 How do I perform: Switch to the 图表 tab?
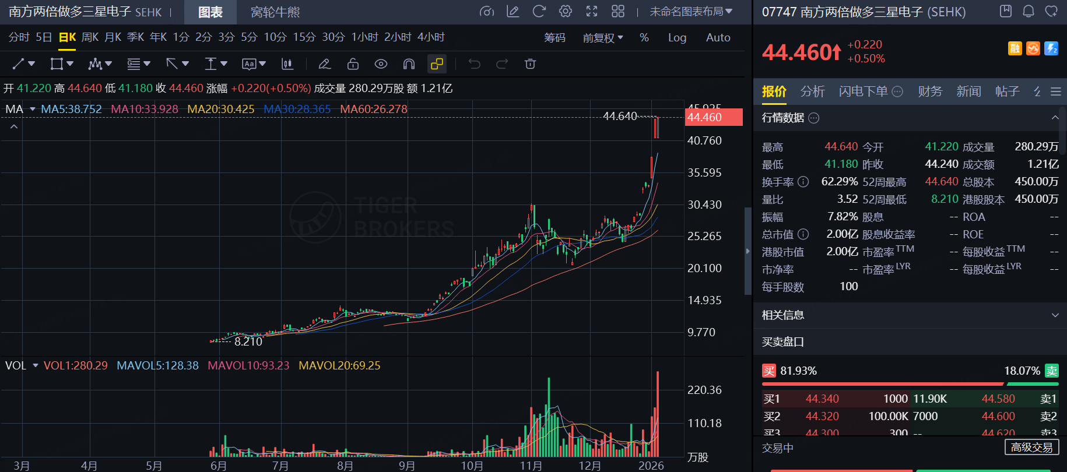210,12
